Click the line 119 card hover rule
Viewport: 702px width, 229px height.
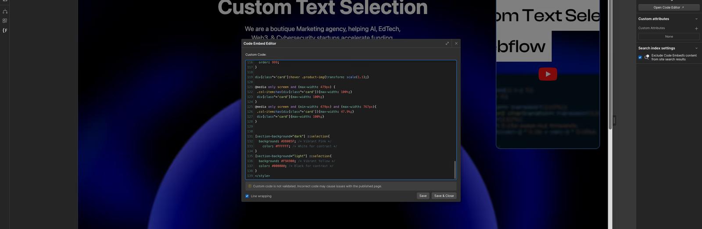click(x=312, y=77)
